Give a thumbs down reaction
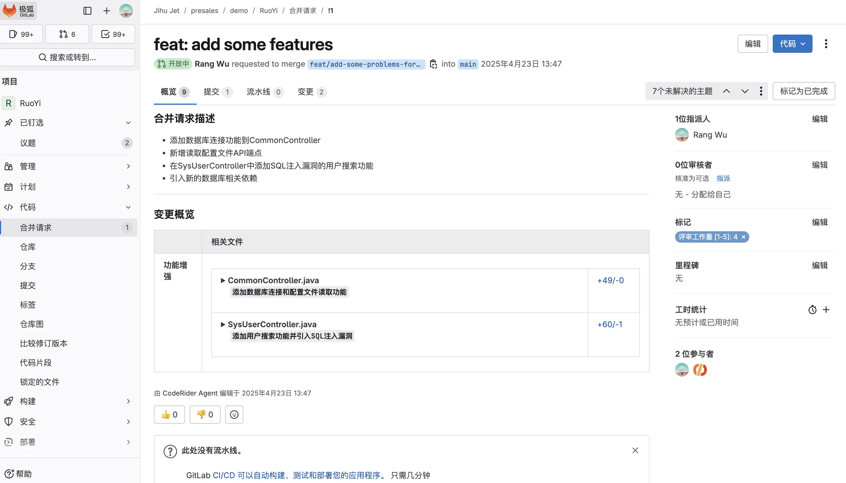Viewport: 846px width, 483px height. point(205,415)
